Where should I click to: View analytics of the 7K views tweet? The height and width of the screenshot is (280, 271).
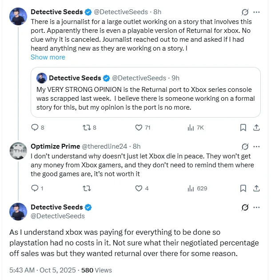(x=191, y=127)
